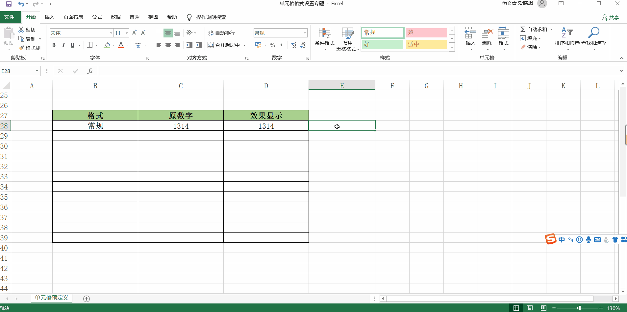This screenshot has width=627, height=312.
Task: Click the Format Painter brush icon
Action: [x=22, y=48]
